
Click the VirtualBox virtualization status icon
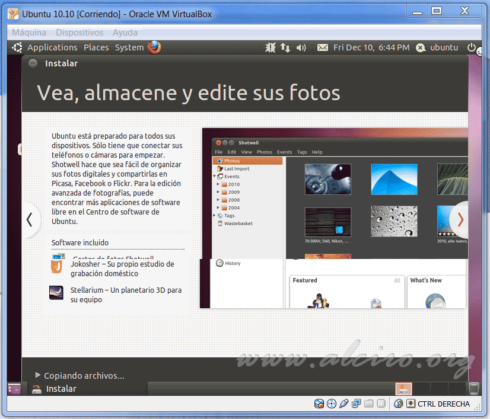[381, 404]
